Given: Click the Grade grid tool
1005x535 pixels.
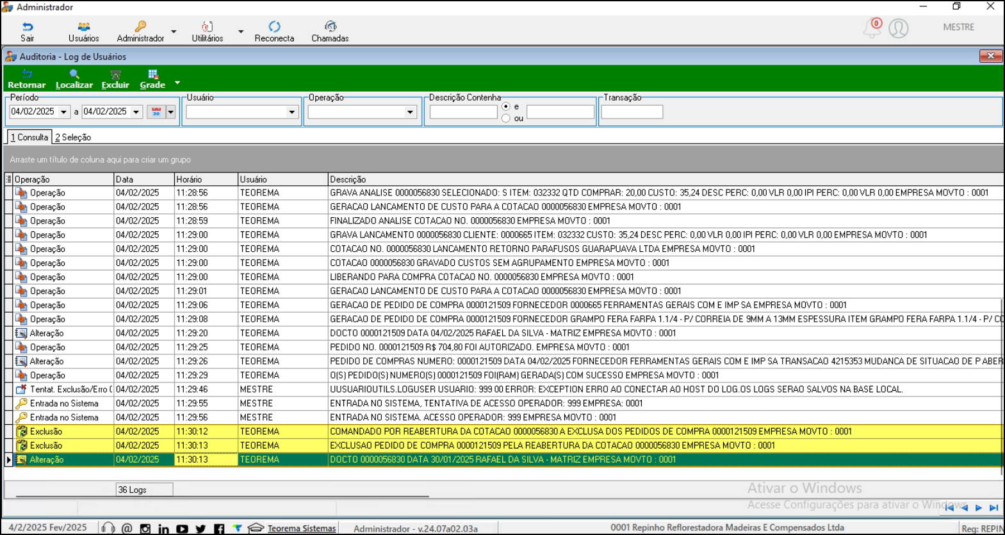Looking at the screenshot, I should 152,79.
